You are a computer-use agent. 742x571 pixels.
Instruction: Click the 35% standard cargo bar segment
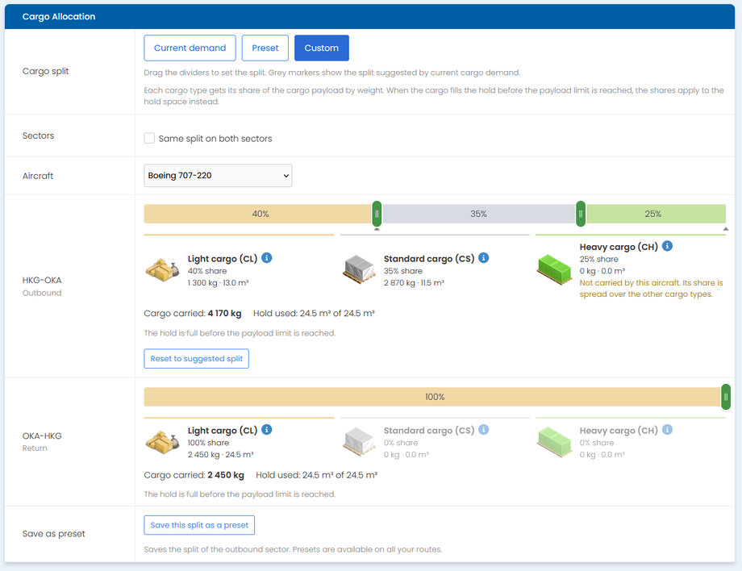pos(479,214)
